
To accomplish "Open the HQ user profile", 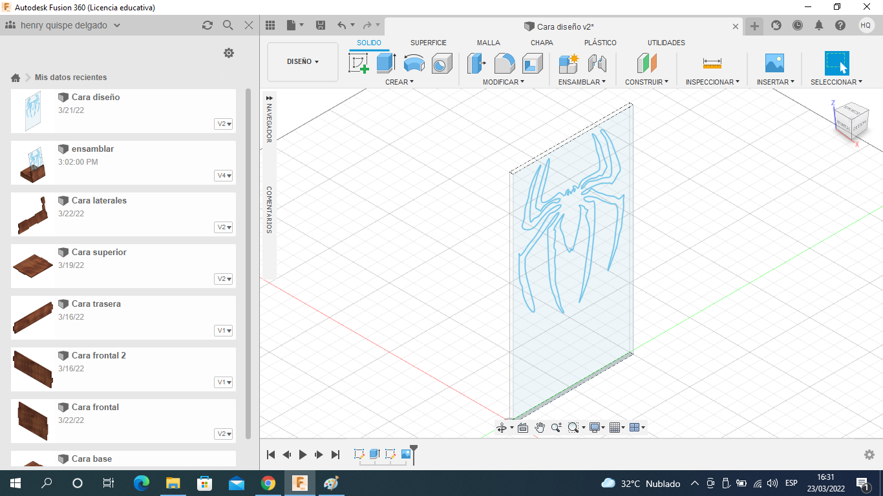I will (x=866, y=25).
